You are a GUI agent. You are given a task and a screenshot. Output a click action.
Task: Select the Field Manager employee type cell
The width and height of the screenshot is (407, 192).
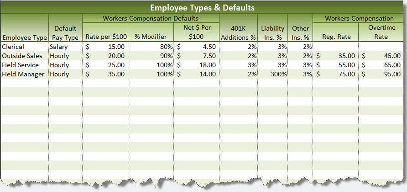pos(24,74)
